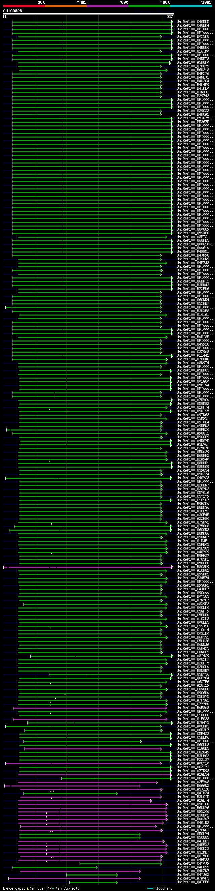
Task: Open hit UniRef100_C4QDK5
Action: pyautogui.click(x=193, y=22)
